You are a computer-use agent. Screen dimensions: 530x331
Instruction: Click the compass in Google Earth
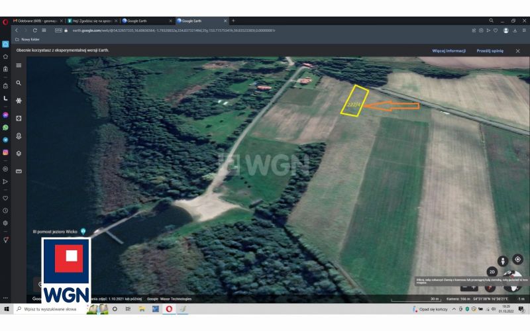(x=490, y=288)
